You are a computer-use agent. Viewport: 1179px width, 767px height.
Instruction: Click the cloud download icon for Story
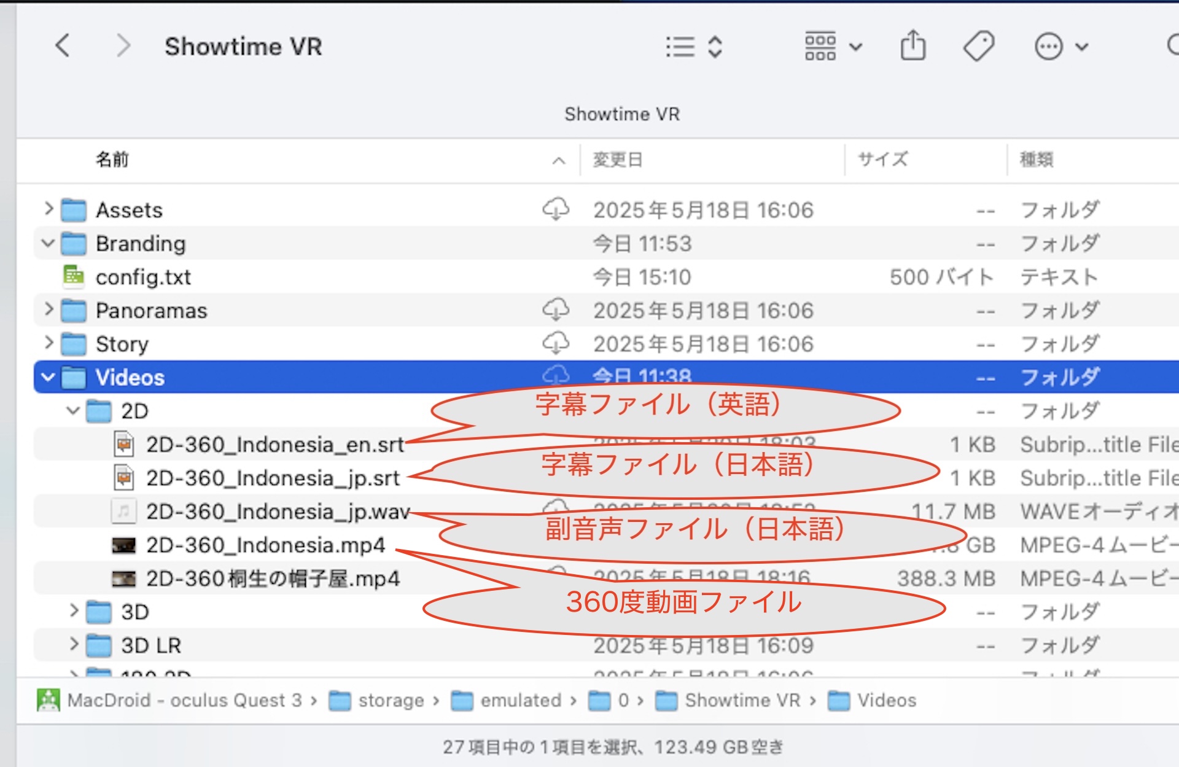[556, 343]
